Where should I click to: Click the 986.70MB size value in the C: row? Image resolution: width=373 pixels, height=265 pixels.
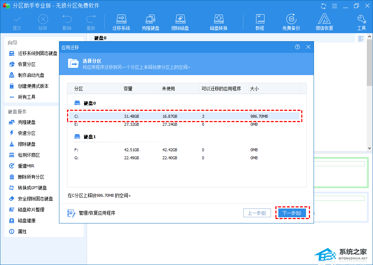pos(259,116)
